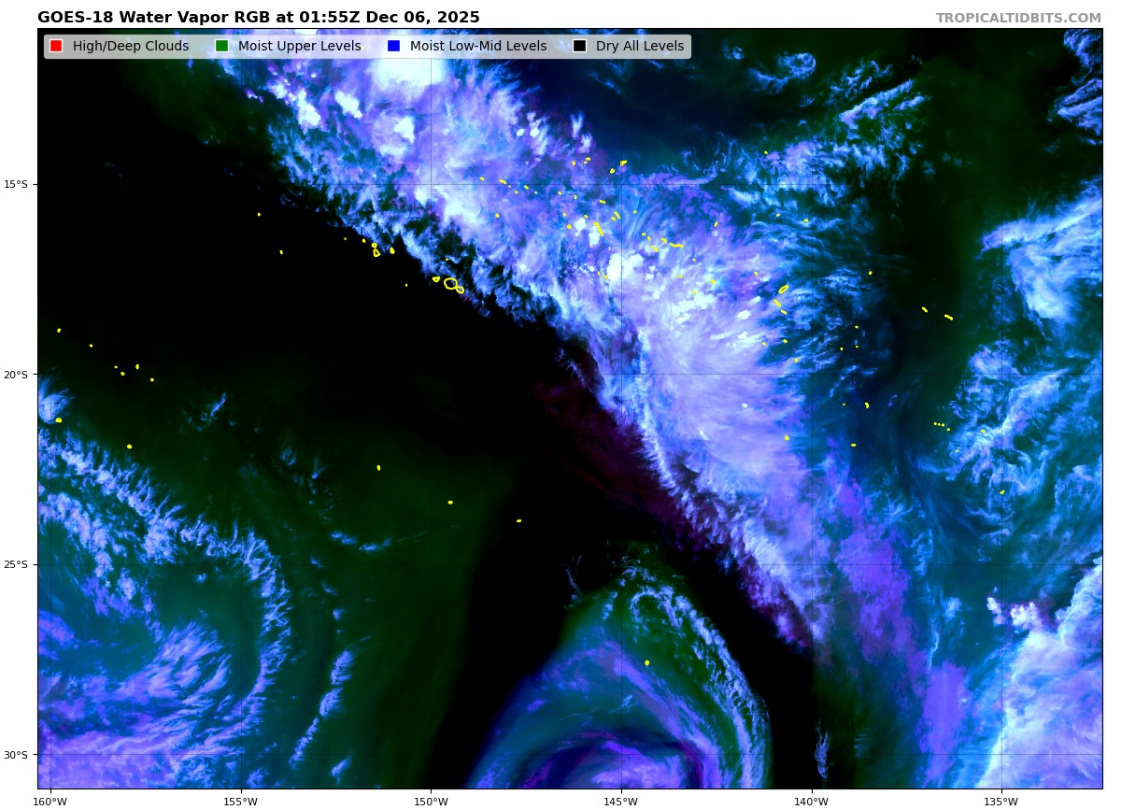This screenshot has width=1121, height=810.
Task: Click the 150°W longitude axis label
Action: coord(431,801)
